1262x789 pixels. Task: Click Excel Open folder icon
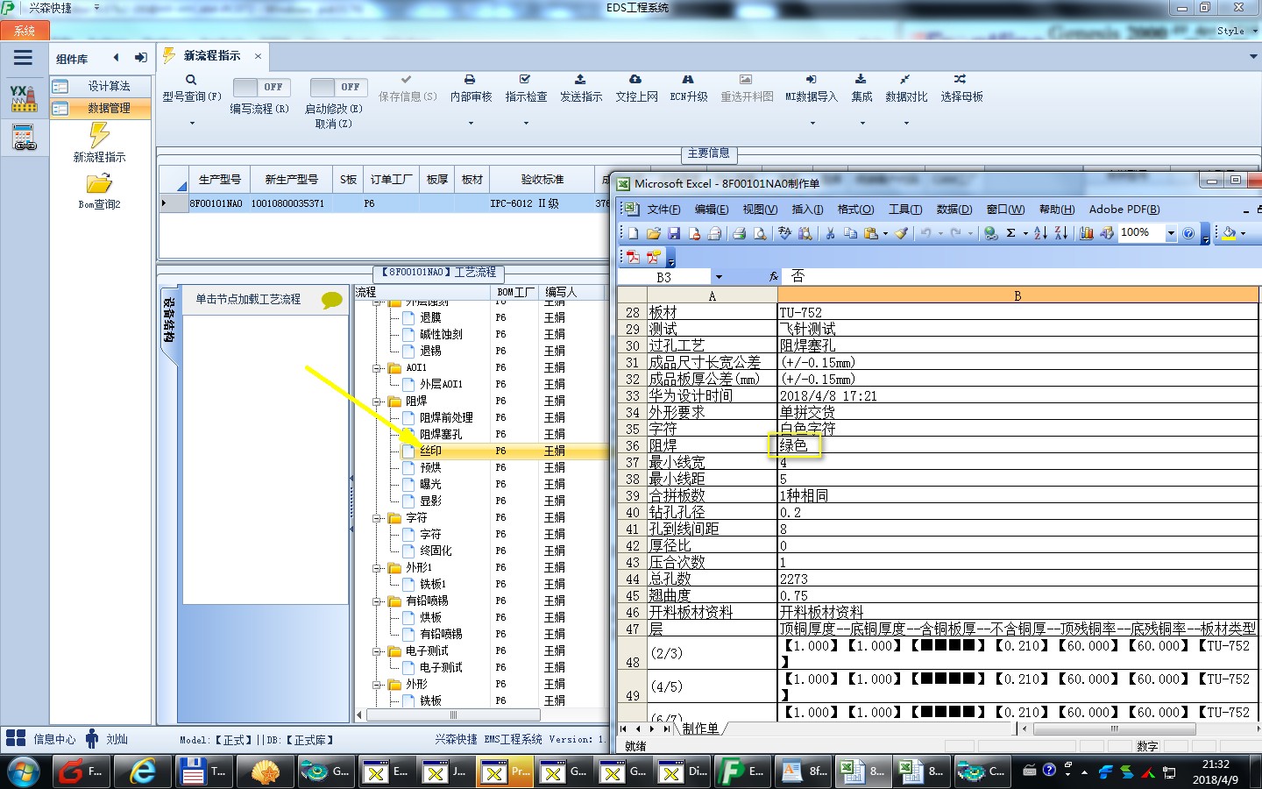[653, 233]
